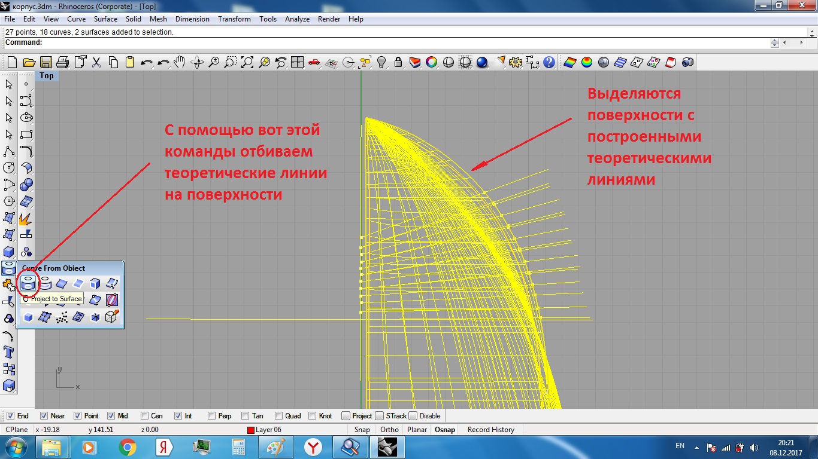Click the Zebra stripes analysis icon
The height and width of the screenshot is (459, 818).
[x=620, y=62]
